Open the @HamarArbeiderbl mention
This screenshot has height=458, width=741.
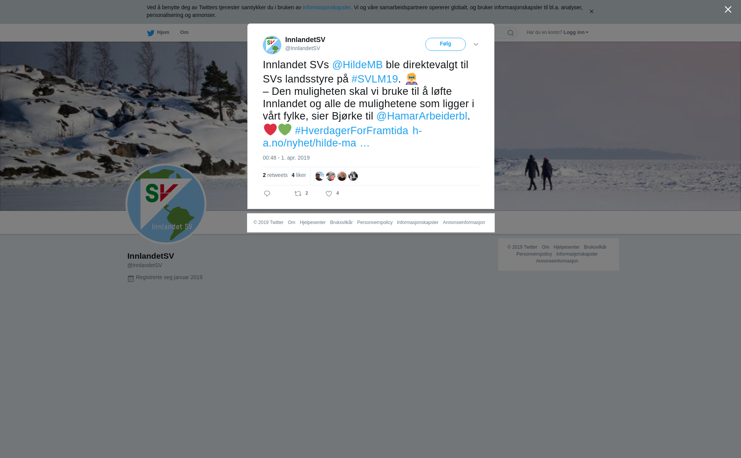[422, 116]
